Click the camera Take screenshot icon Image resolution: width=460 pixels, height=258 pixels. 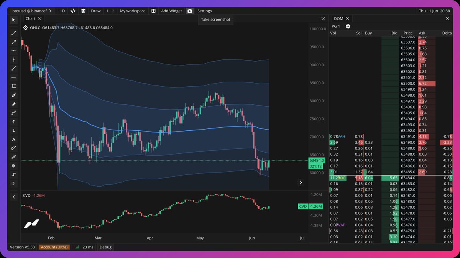(189, 11)
